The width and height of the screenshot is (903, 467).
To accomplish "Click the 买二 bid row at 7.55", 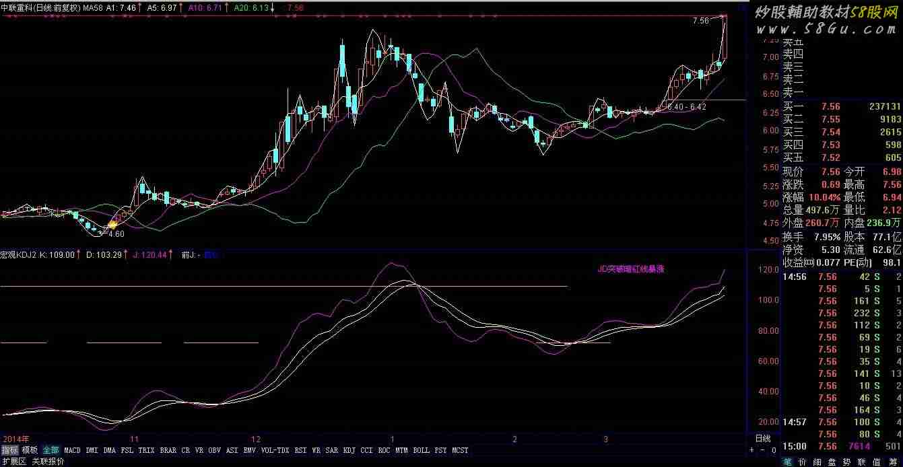I will (x=842, y=119).
